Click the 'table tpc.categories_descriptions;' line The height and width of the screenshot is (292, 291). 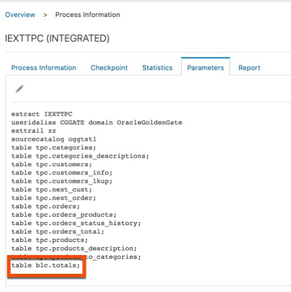80,156
